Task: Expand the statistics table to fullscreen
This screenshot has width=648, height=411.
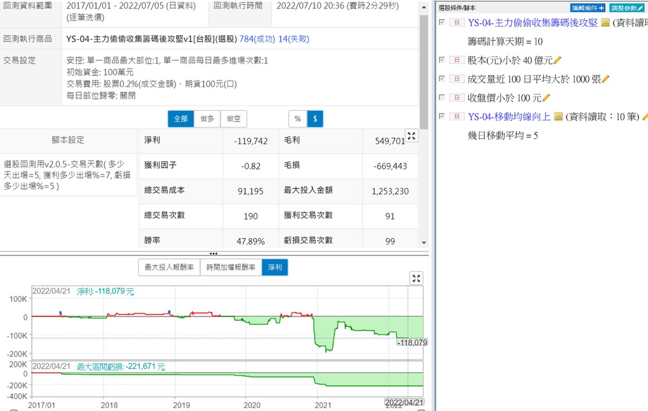Action: 411,136
